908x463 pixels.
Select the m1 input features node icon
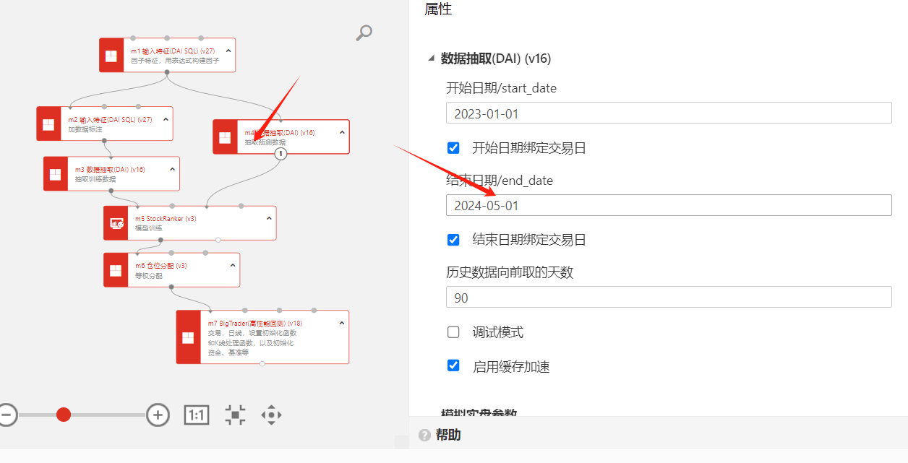[x=111, y=56]
